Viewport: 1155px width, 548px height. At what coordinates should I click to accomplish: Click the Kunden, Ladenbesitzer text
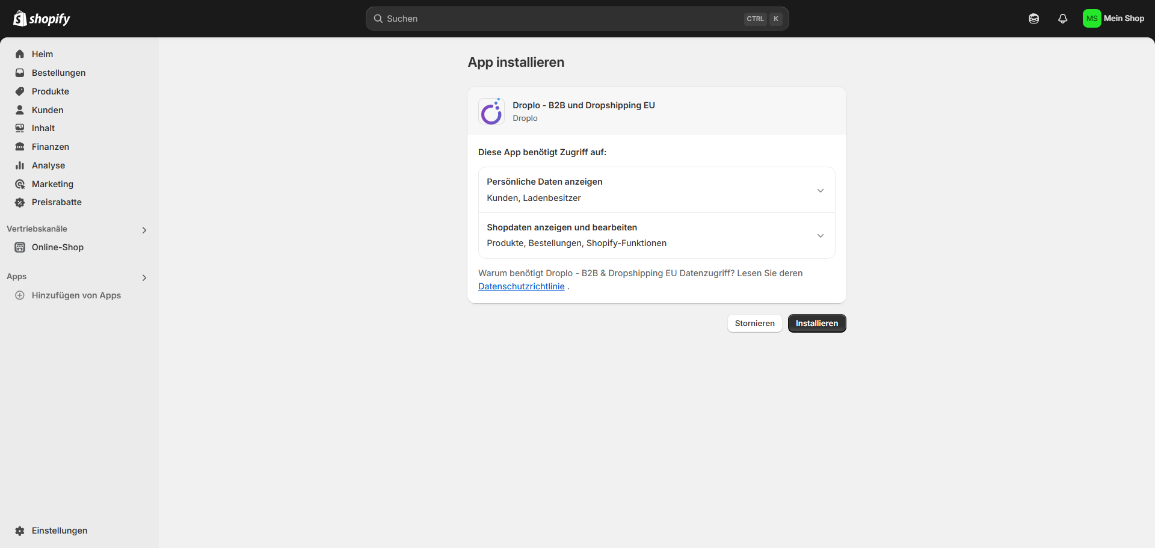pyautogui.click(x=534, y=198)
